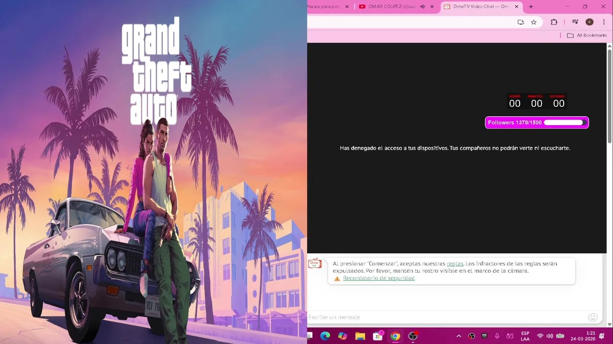Open the Chrome three-dot menu
Image resolution: width=613 pixels, height=344 pixels.
[604, 22]
